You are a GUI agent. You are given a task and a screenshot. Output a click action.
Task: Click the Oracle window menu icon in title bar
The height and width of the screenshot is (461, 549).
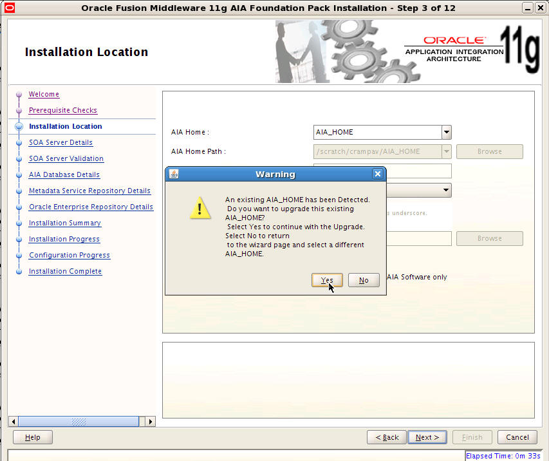10,8
